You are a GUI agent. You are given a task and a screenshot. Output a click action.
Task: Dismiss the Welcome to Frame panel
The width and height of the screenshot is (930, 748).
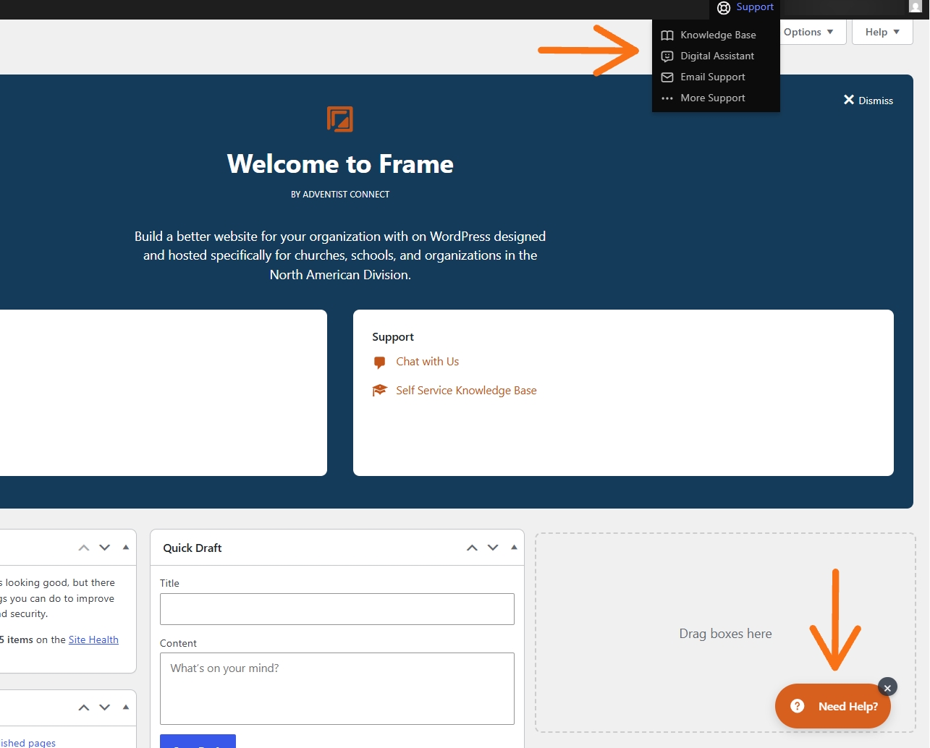[868, 101]
